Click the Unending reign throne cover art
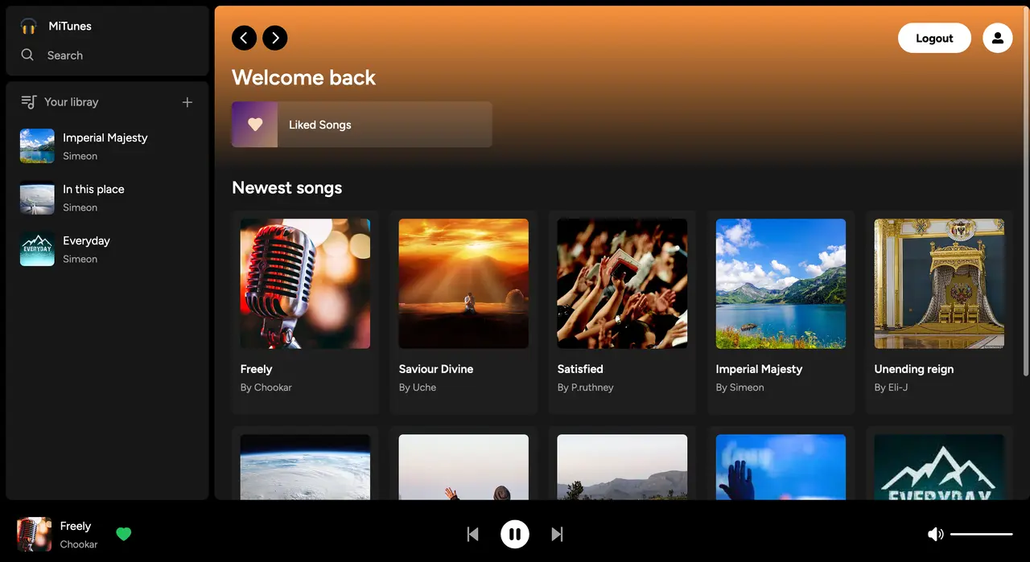The height and width of the screenshot is (562, 1030). pyautogui.click(x=939, y=284)
